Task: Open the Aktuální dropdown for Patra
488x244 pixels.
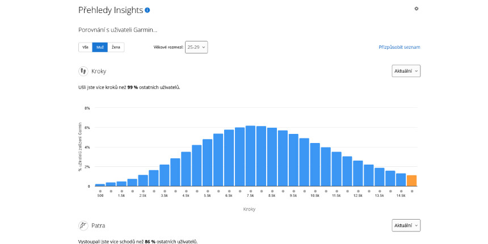Action: pyautogui.click(x=406, y=225)
